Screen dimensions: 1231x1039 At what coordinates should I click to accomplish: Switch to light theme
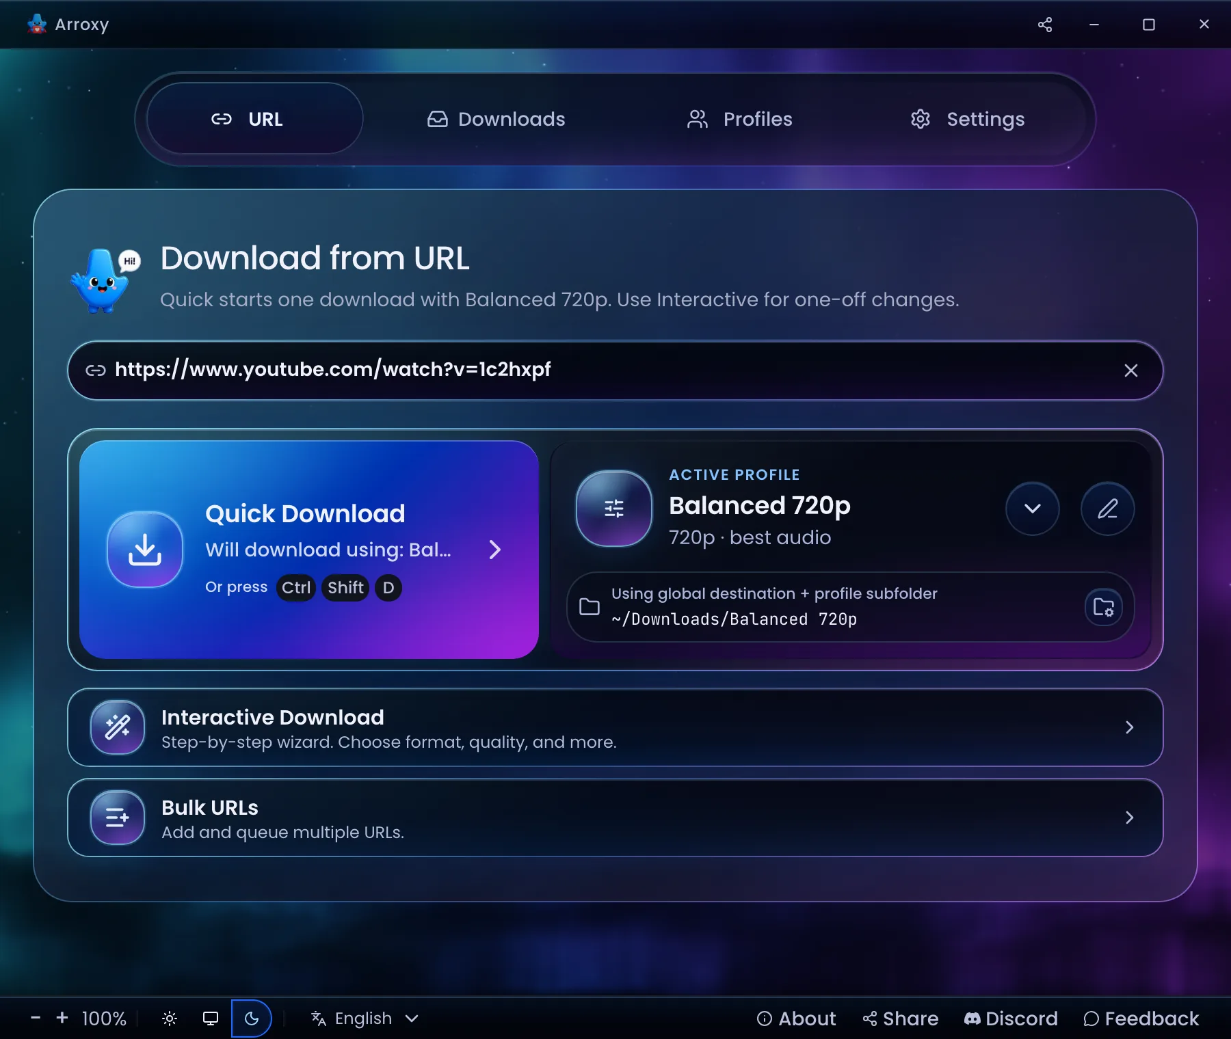170,1018
